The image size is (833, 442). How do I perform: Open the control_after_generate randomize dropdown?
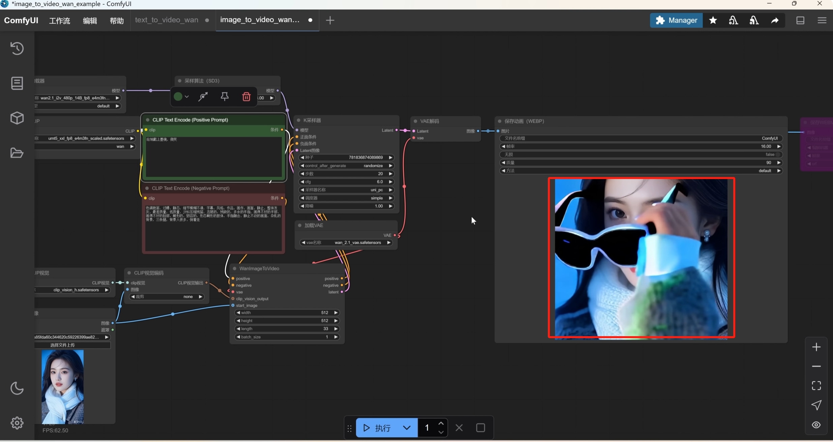pyautogui.click(x=346, y=166)
